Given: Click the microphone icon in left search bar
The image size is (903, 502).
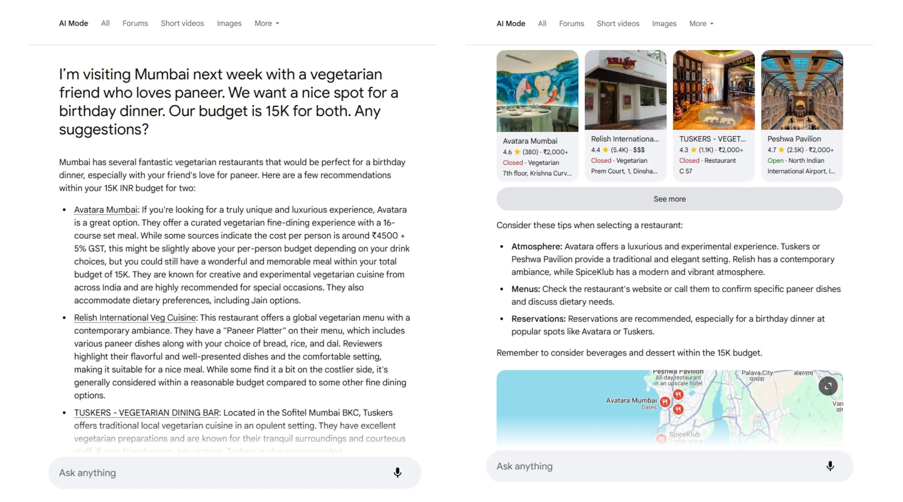Looking at the screenshot, I should point(397,472).
